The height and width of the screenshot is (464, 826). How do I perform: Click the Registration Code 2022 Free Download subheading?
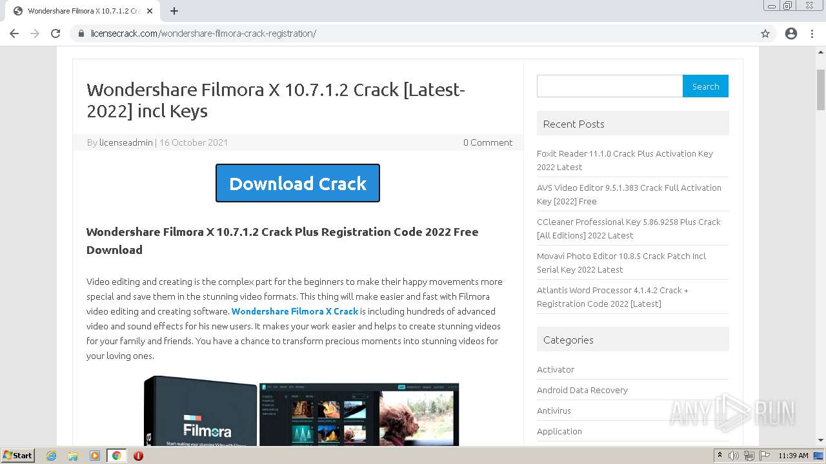(282, 241)
